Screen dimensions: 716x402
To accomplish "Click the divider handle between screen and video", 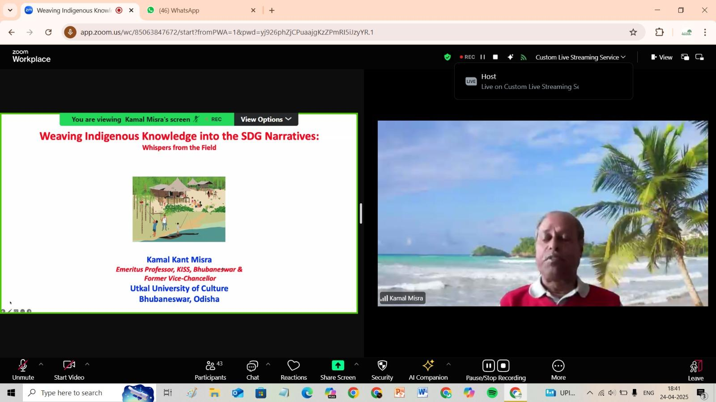I will [x=361, y=214].
